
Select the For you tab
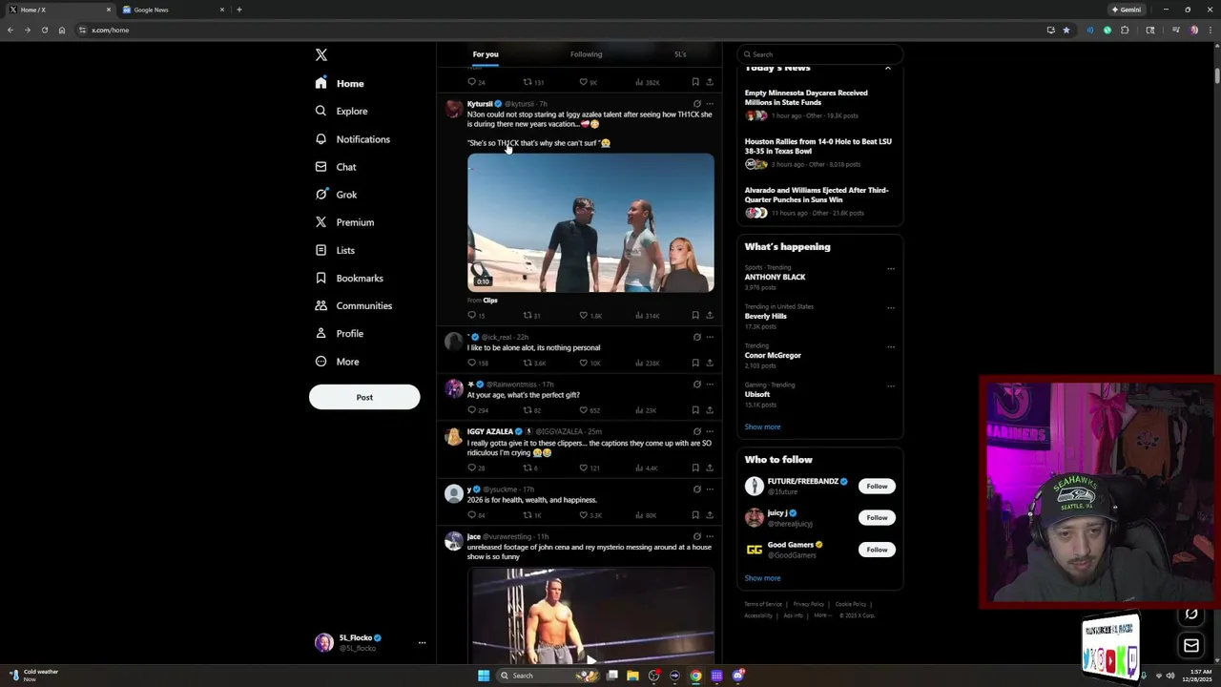click(486, 54)
